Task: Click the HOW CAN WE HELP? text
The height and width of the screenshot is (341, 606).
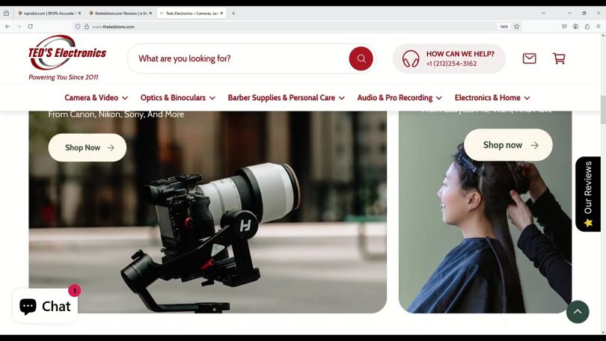Action: pyautogui.click(x=460, y=54)
